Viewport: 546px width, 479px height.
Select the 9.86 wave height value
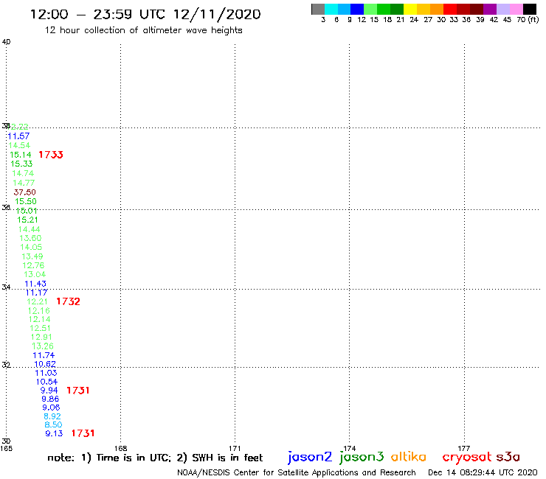coord(50,399)
